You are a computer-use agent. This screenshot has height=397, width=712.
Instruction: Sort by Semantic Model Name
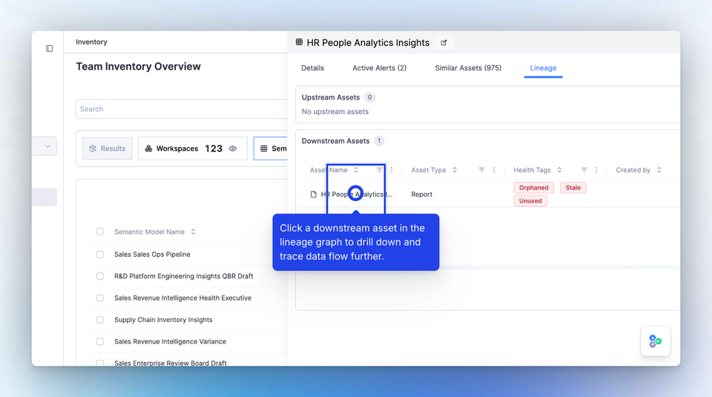point(193,232)
